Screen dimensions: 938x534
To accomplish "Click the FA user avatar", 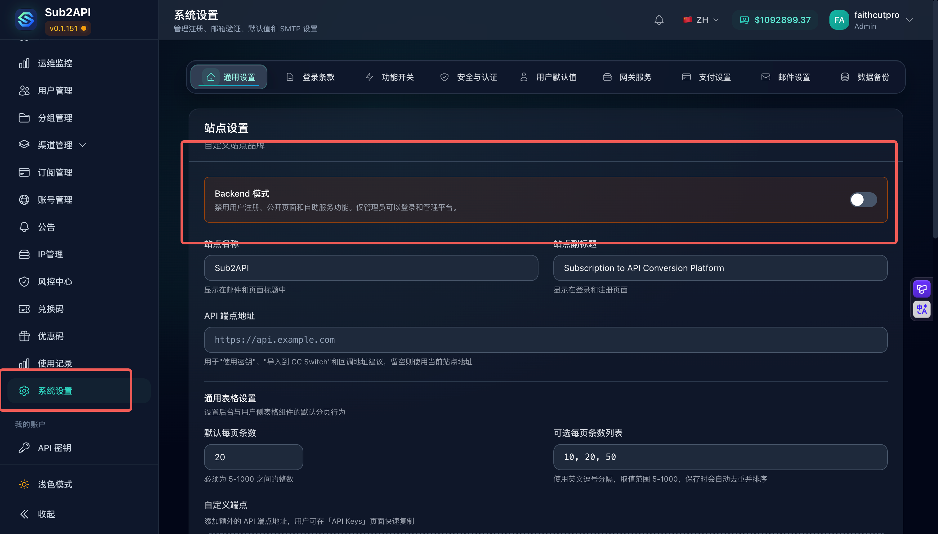I will (839, 20).
